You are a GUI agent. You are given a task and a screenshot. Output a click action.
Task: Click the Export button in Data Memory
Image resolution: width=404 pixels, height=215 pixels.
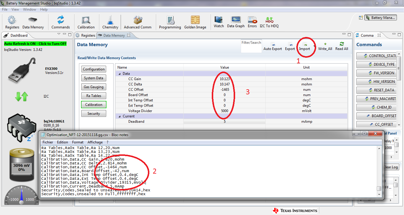pos(290,46)
